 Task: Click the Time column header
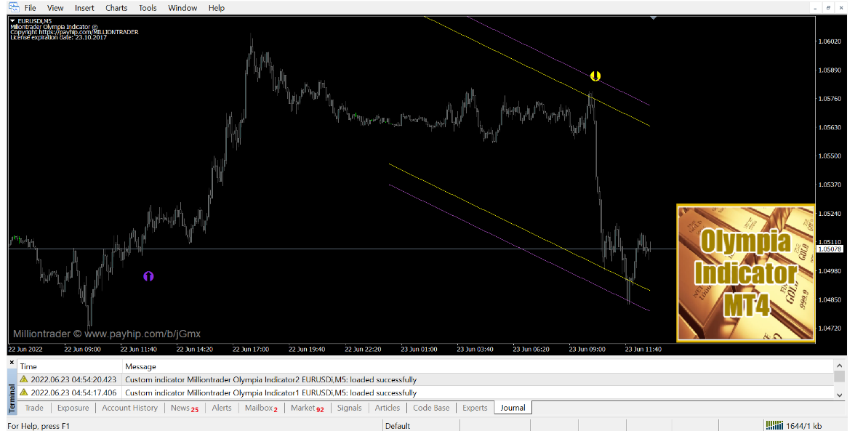[28, 367]
